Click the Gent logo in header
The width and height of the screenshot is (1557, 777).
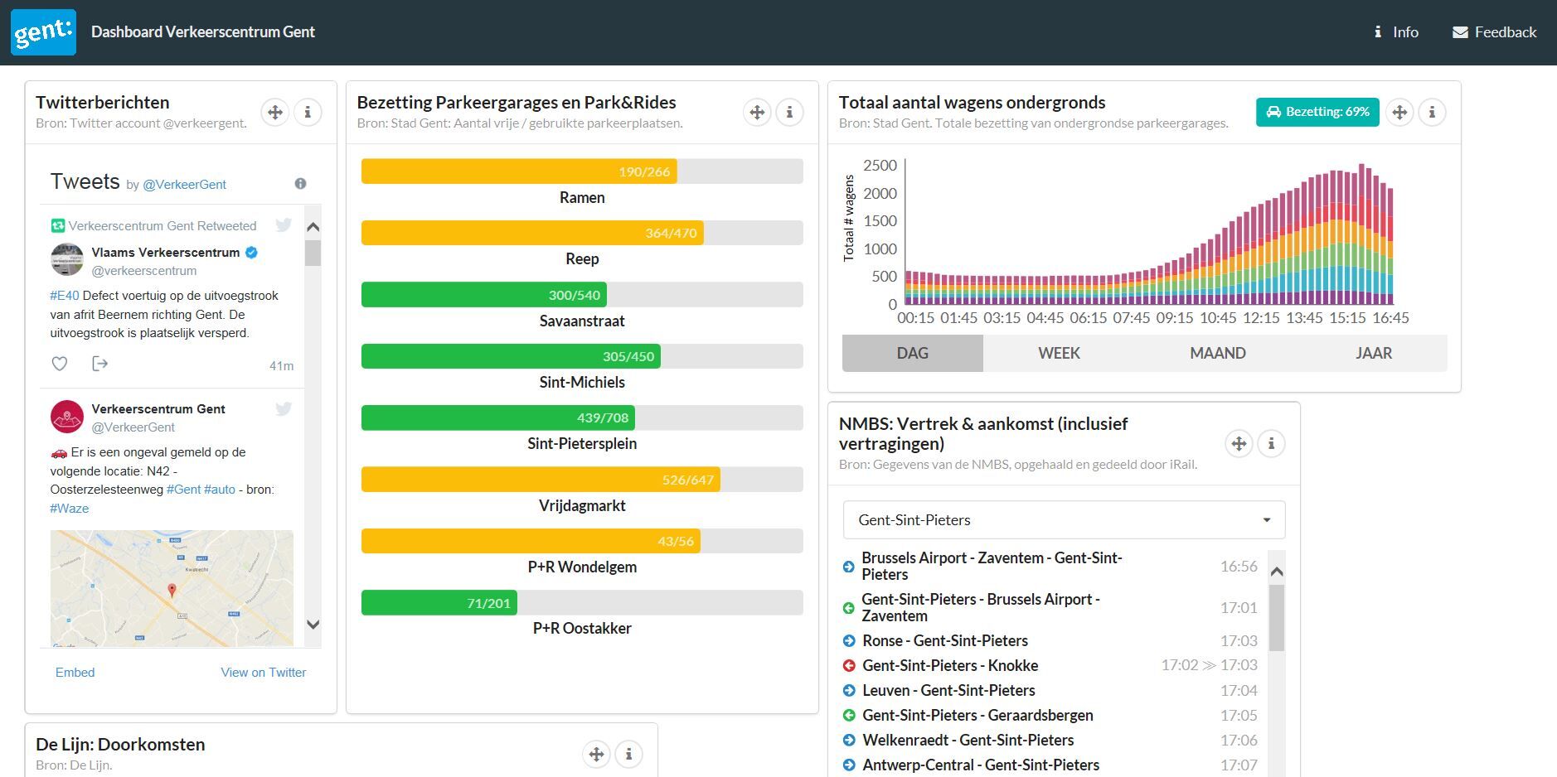click(43, 32)
